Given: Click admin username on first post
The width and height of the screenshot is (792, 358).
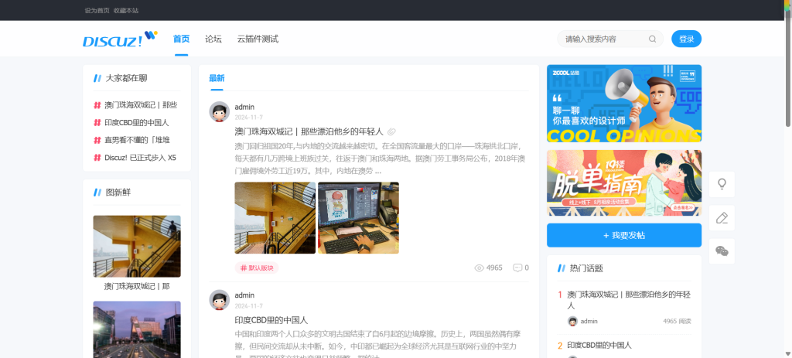Looking at the screenshot, I should 244,107.
